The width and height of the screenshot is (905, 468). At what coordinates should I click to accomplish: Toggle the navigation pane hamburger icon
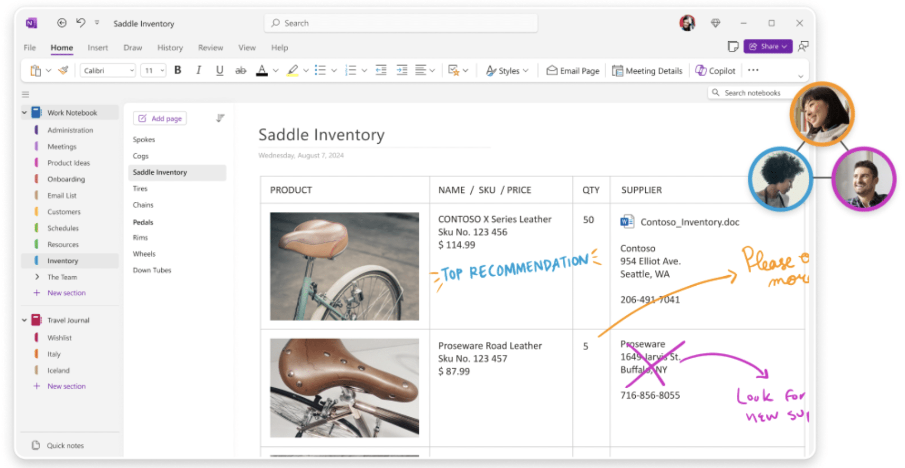pos(25,95)
